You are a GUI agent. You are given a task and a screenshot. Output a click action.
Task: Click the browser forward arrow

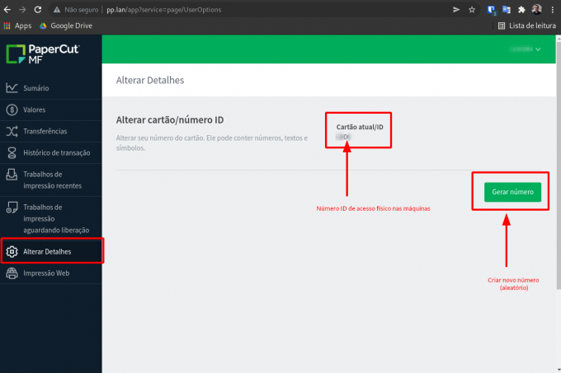[22, 10]
